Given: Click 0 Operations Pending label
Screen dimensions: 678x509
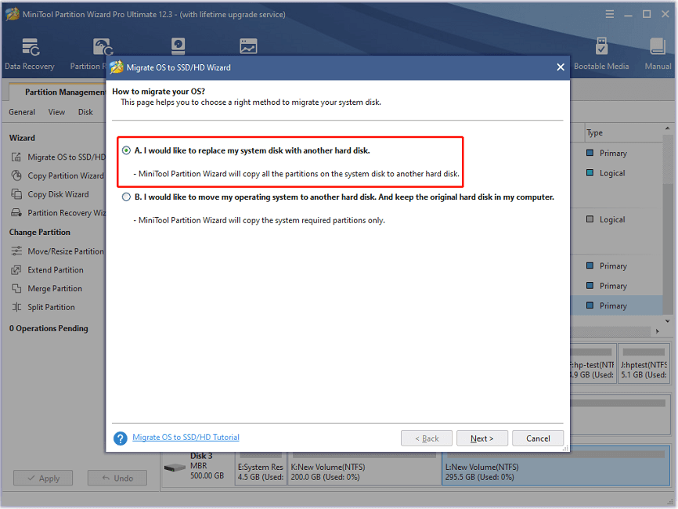Looking at the screenshot, I should (49, 328).
